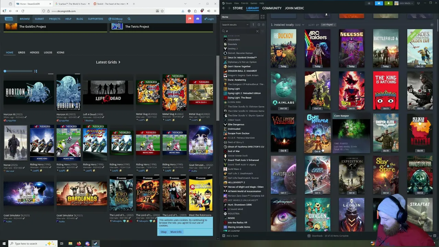This screenshot has height=247, width=439.
Task: Open SUBMIT in SteamGridDB navbar
Action: [x=39, y=19]
